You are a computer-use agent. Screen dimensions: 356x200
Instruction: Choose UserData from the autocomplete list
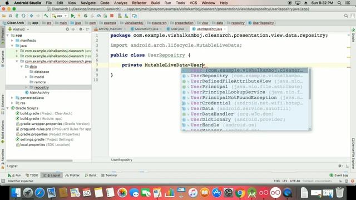tap(245, 109)
